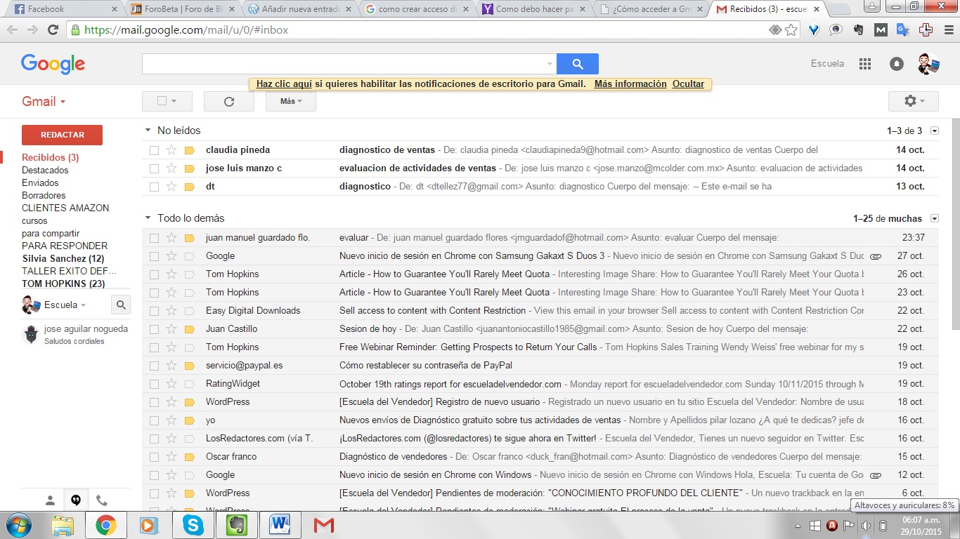
Task: Open the notifications bell icon
Action: [897, 64]
